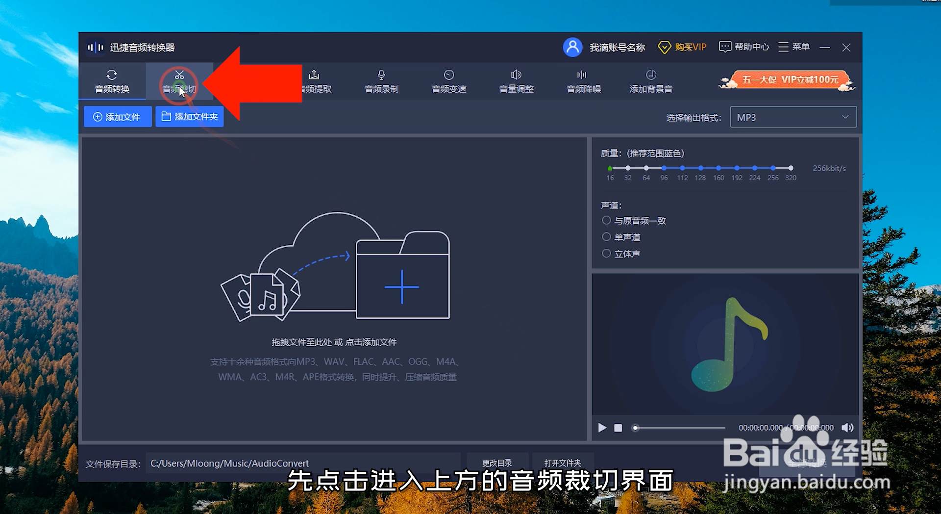
Task: Click the 添加文件 button
Action: [x=118, y=117]
